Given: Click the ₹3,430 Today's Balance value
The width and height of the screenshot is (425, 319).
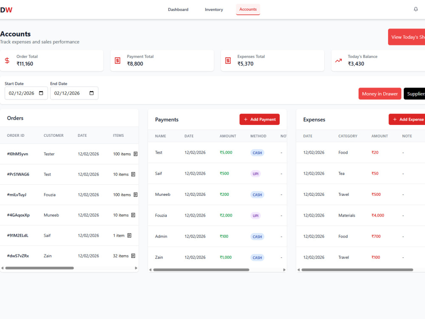Looking at the screenshot, I should 356,64.
